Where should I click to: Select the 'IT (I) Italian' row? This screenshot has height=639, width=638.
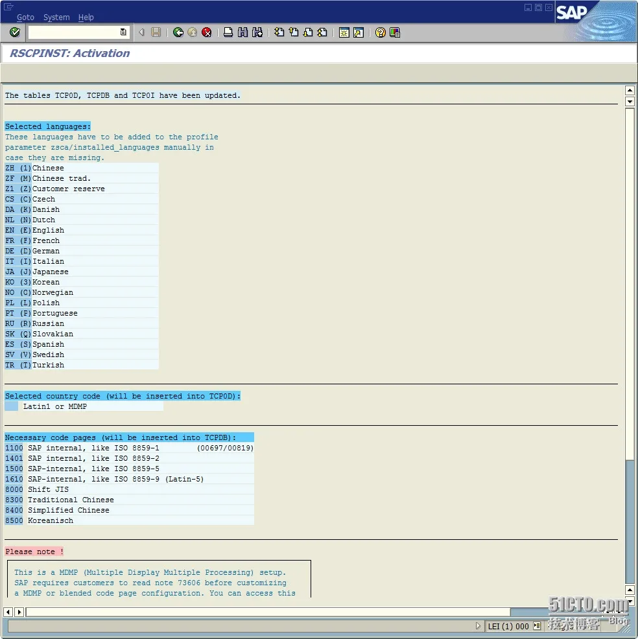point(82,261)
